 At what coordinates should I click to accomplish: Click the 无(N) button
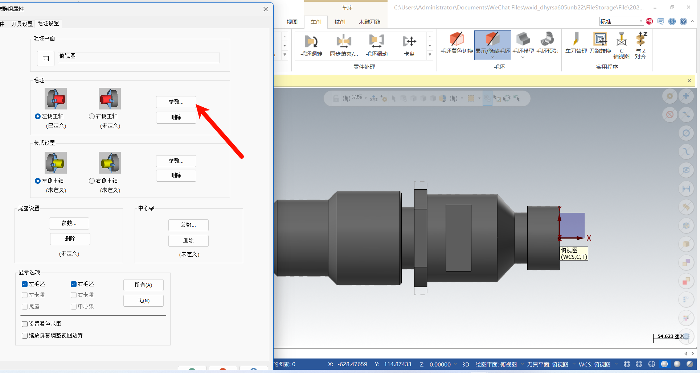pos(143,301)
